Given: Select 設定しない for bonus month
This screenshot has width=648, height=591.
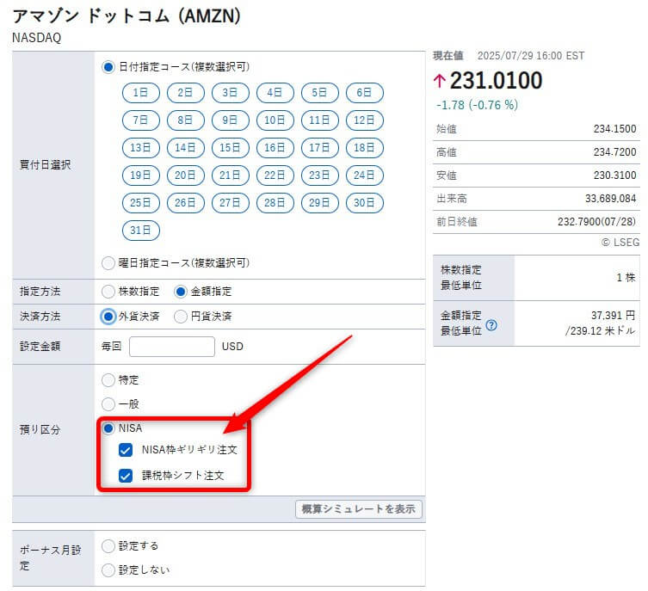Looking at the screenshot, I should [108, 570].
